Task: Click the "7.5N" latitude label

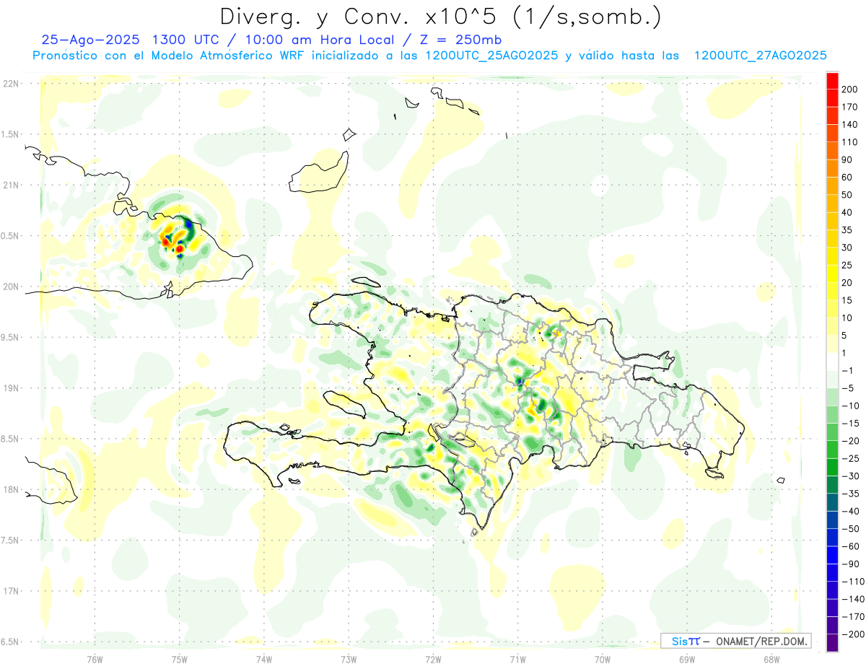Action: click(11, 541)
